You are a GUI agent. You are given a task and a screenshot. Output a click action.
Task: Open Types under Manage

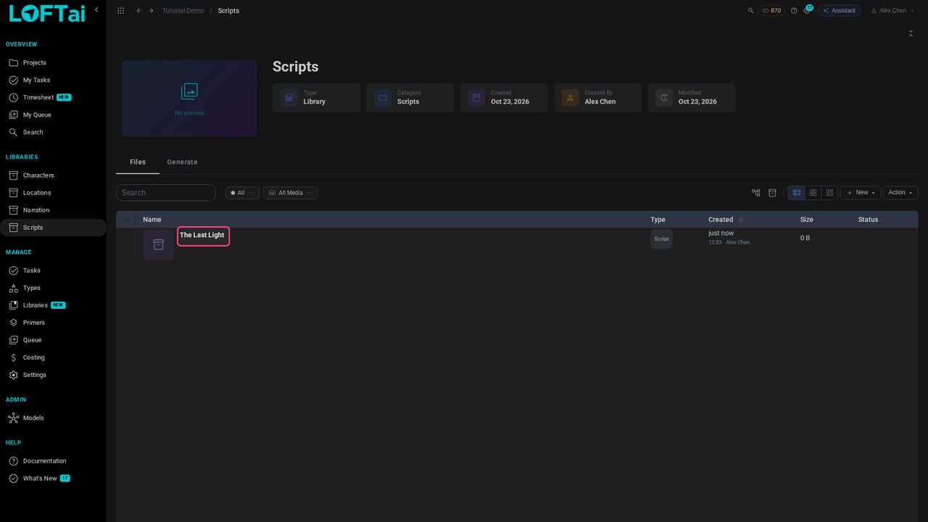click(x=53, y=288)
